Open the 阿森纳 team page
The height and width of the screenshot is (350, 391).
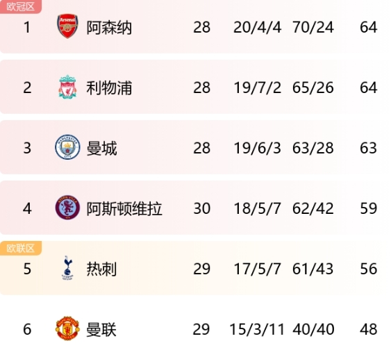109,27
